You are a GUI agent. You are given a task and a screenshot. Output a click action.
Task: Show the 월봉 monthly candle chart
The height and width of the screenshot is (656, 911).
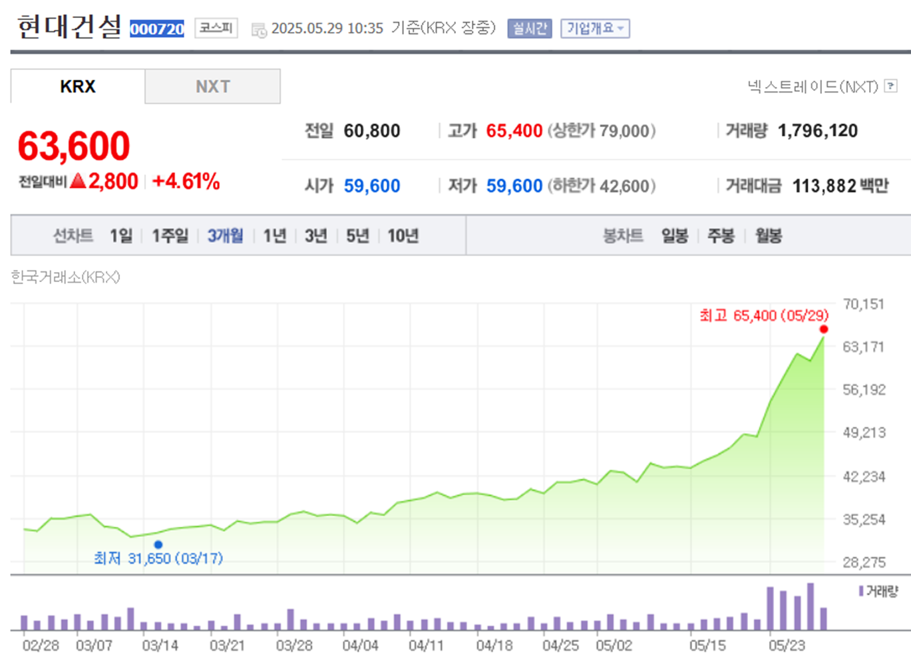point(768,236)
